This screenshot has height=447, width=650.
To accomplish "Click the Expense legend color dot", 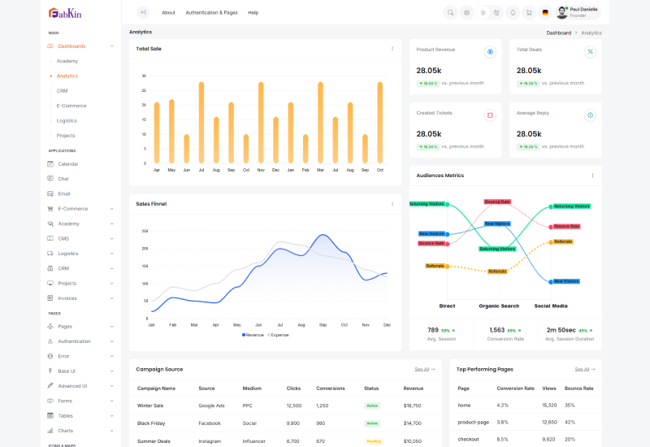I will tap(269, 335).
